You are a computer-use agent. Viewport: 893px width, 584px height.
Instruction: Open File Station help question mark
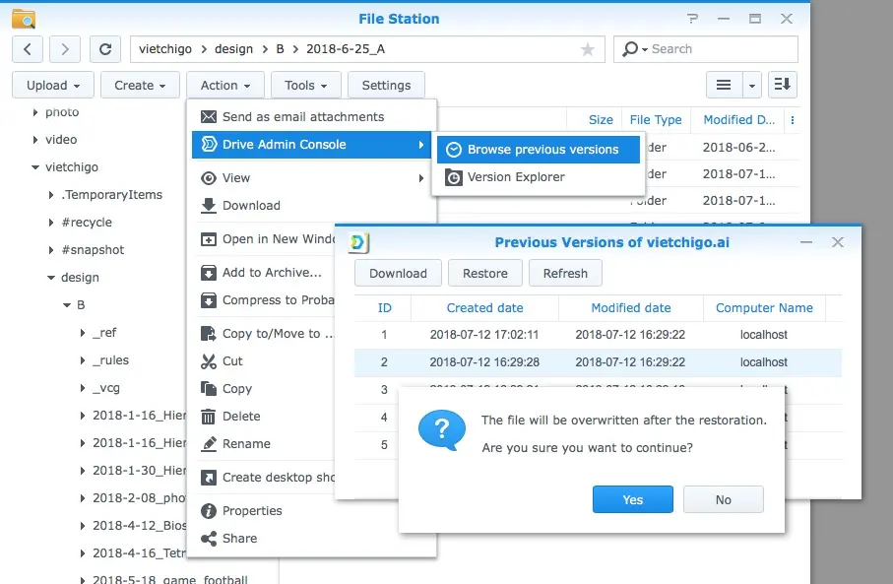click(x=692, y=19)
